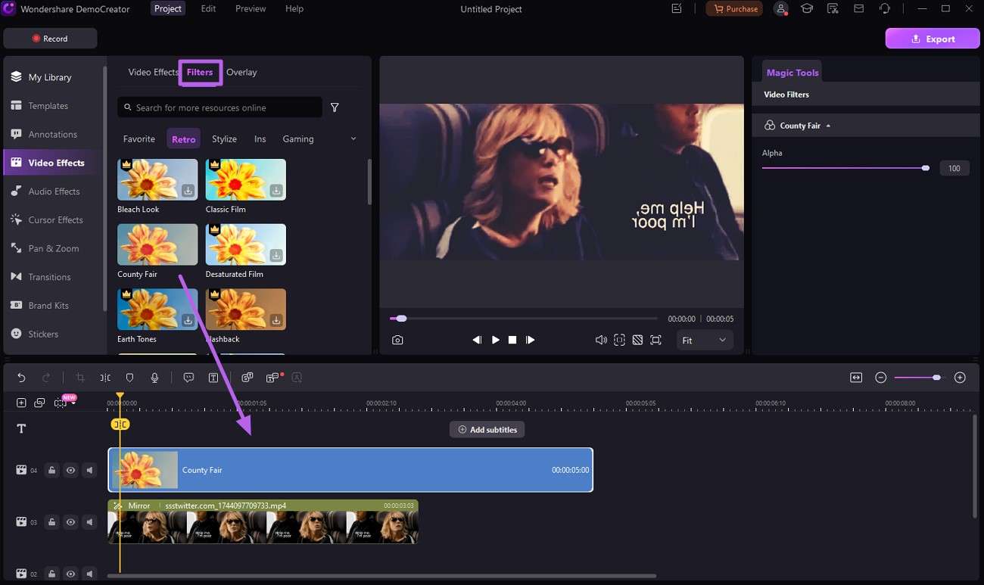Download the Bleach Look filter
The height and width of the screenshot is (585, 984).
coord(188,191)
